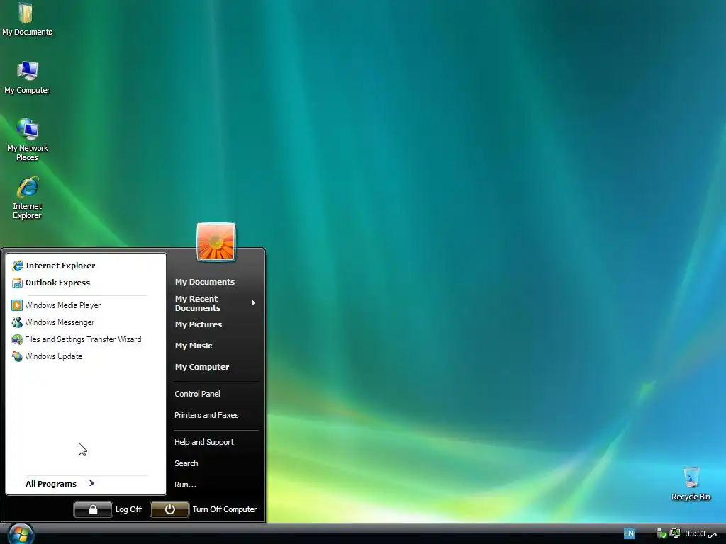The width and height of the screenshot is (726, 544).
Task: Open My Music from the Start menu
Action: (194, 346)
